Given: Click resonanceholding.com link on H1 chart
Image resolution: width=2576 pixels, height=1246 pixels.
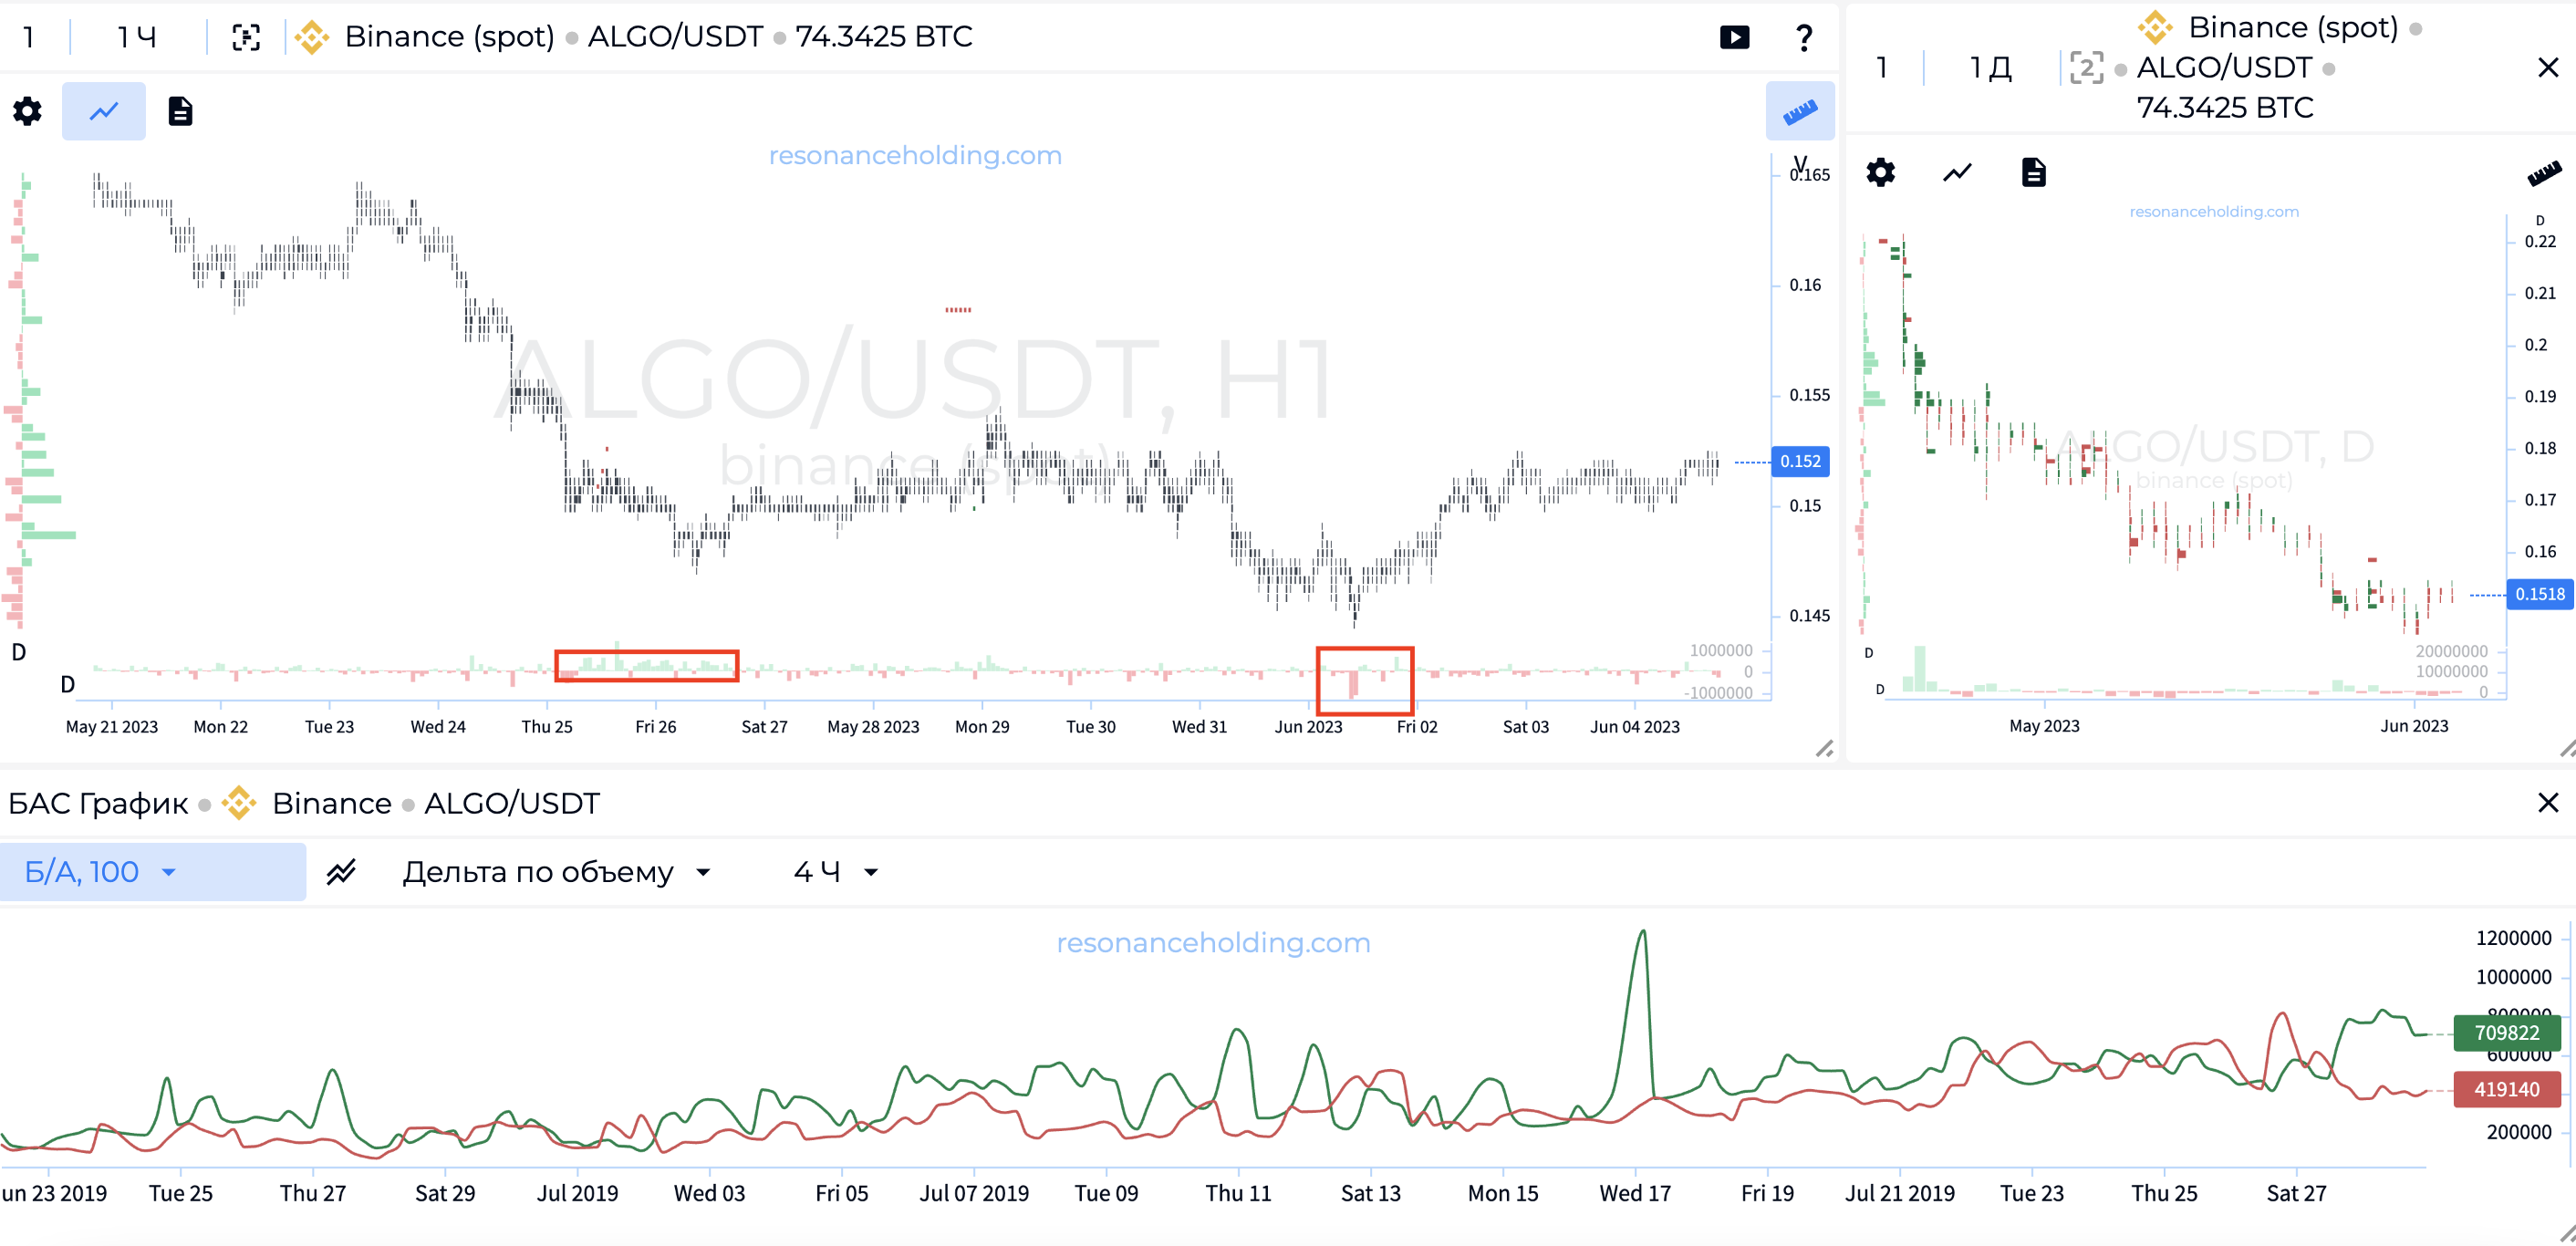Looking at the screenshot, I should tap(914, 155).
